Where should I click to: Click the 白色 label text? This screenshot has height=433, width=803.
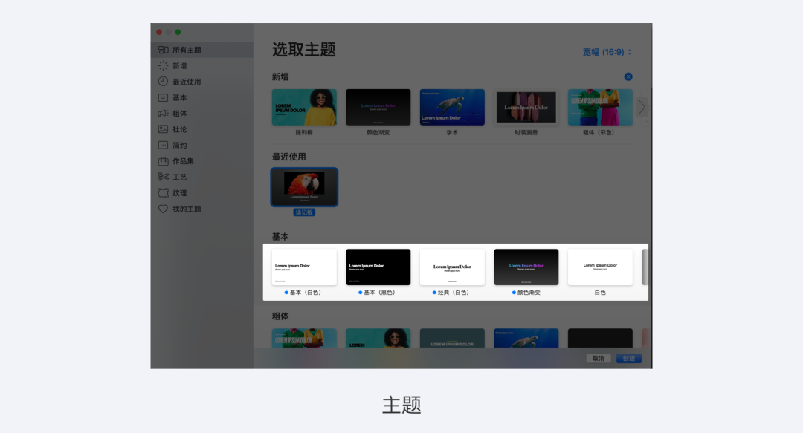(x=600, y=293)
